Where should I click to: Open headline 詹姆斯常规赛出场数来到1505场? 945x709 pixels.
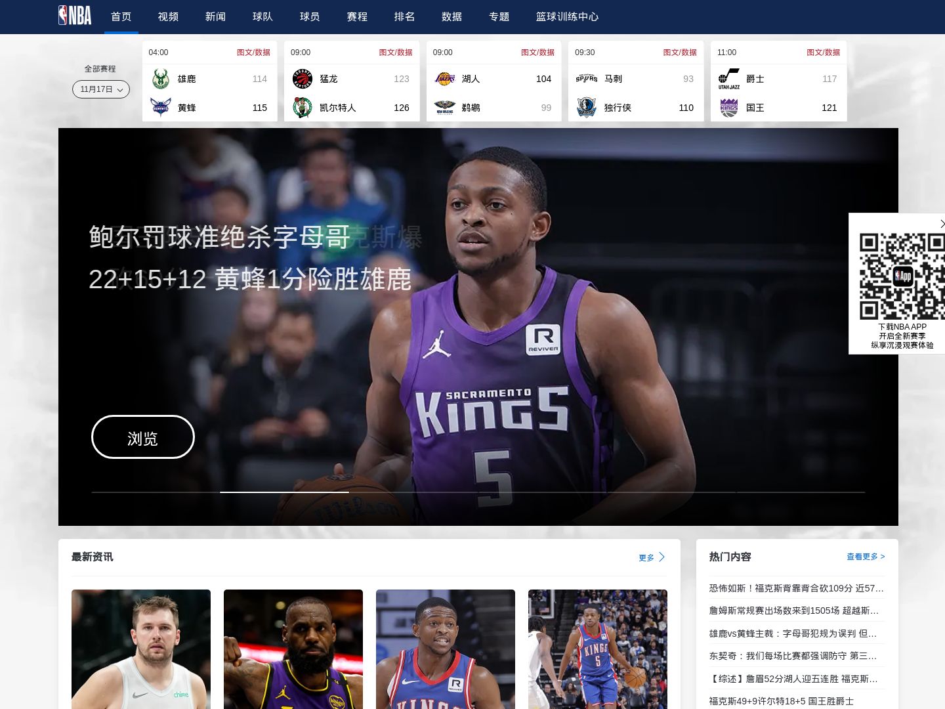(x=794, y=611)
